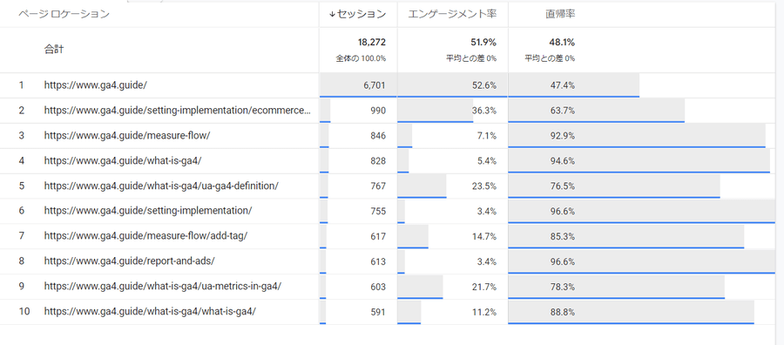784x345 pixels.
Task: Select the measure-flow/ page URL in row 3
Action: (x=127, y=136)
